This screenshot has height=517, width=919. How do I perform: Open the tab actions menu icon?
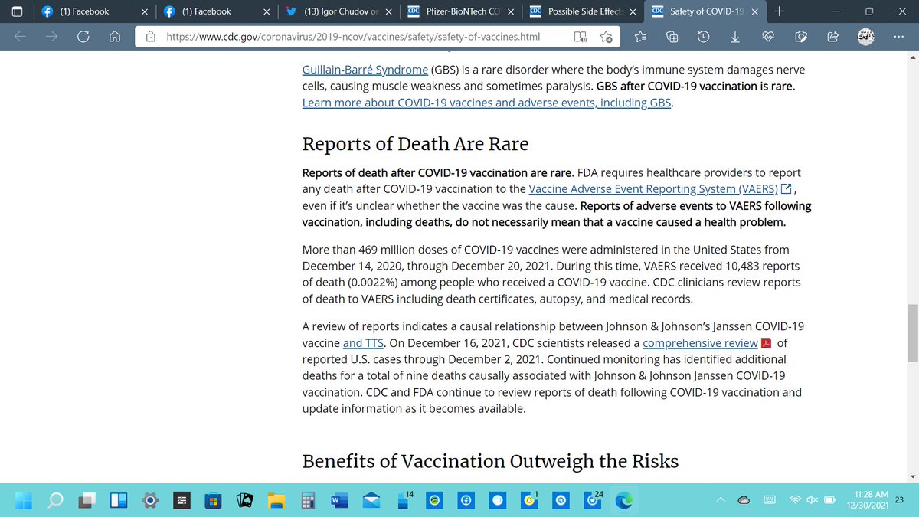click(x=18, y=11)
